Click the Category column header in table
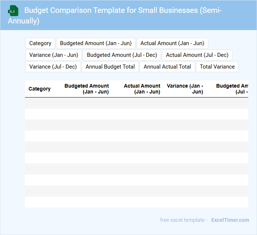 (x=40, y=89)
